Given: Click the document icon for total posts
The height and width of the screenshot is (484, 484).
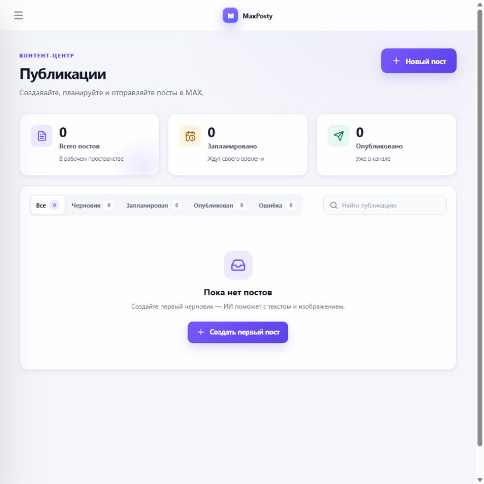Looking at the screenshot, I should [42, 136].
